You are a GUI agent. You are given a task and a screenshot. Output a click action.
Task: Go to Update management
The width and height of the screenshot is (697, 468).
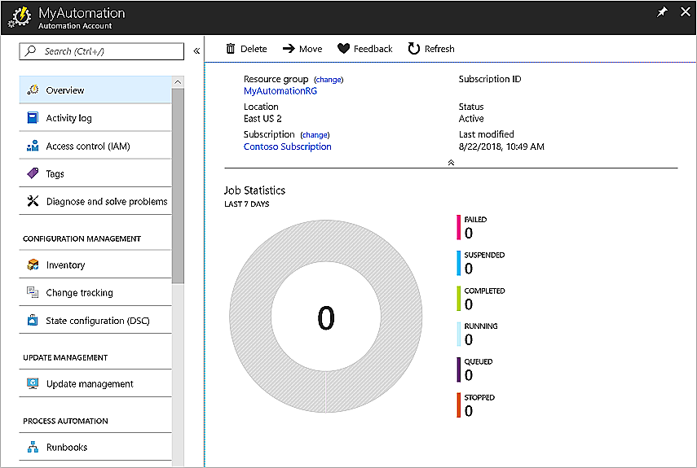tap(90, 384)
